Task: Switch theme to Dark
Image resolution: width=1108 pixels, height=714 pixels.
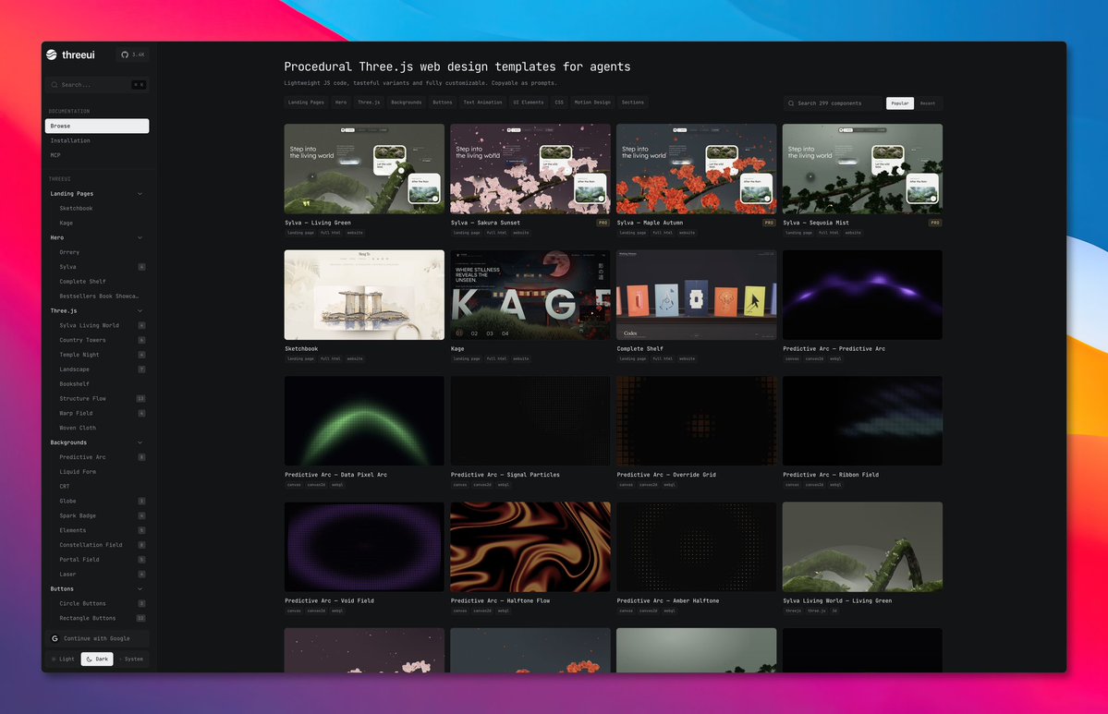Action: click(x=97, y=659)
